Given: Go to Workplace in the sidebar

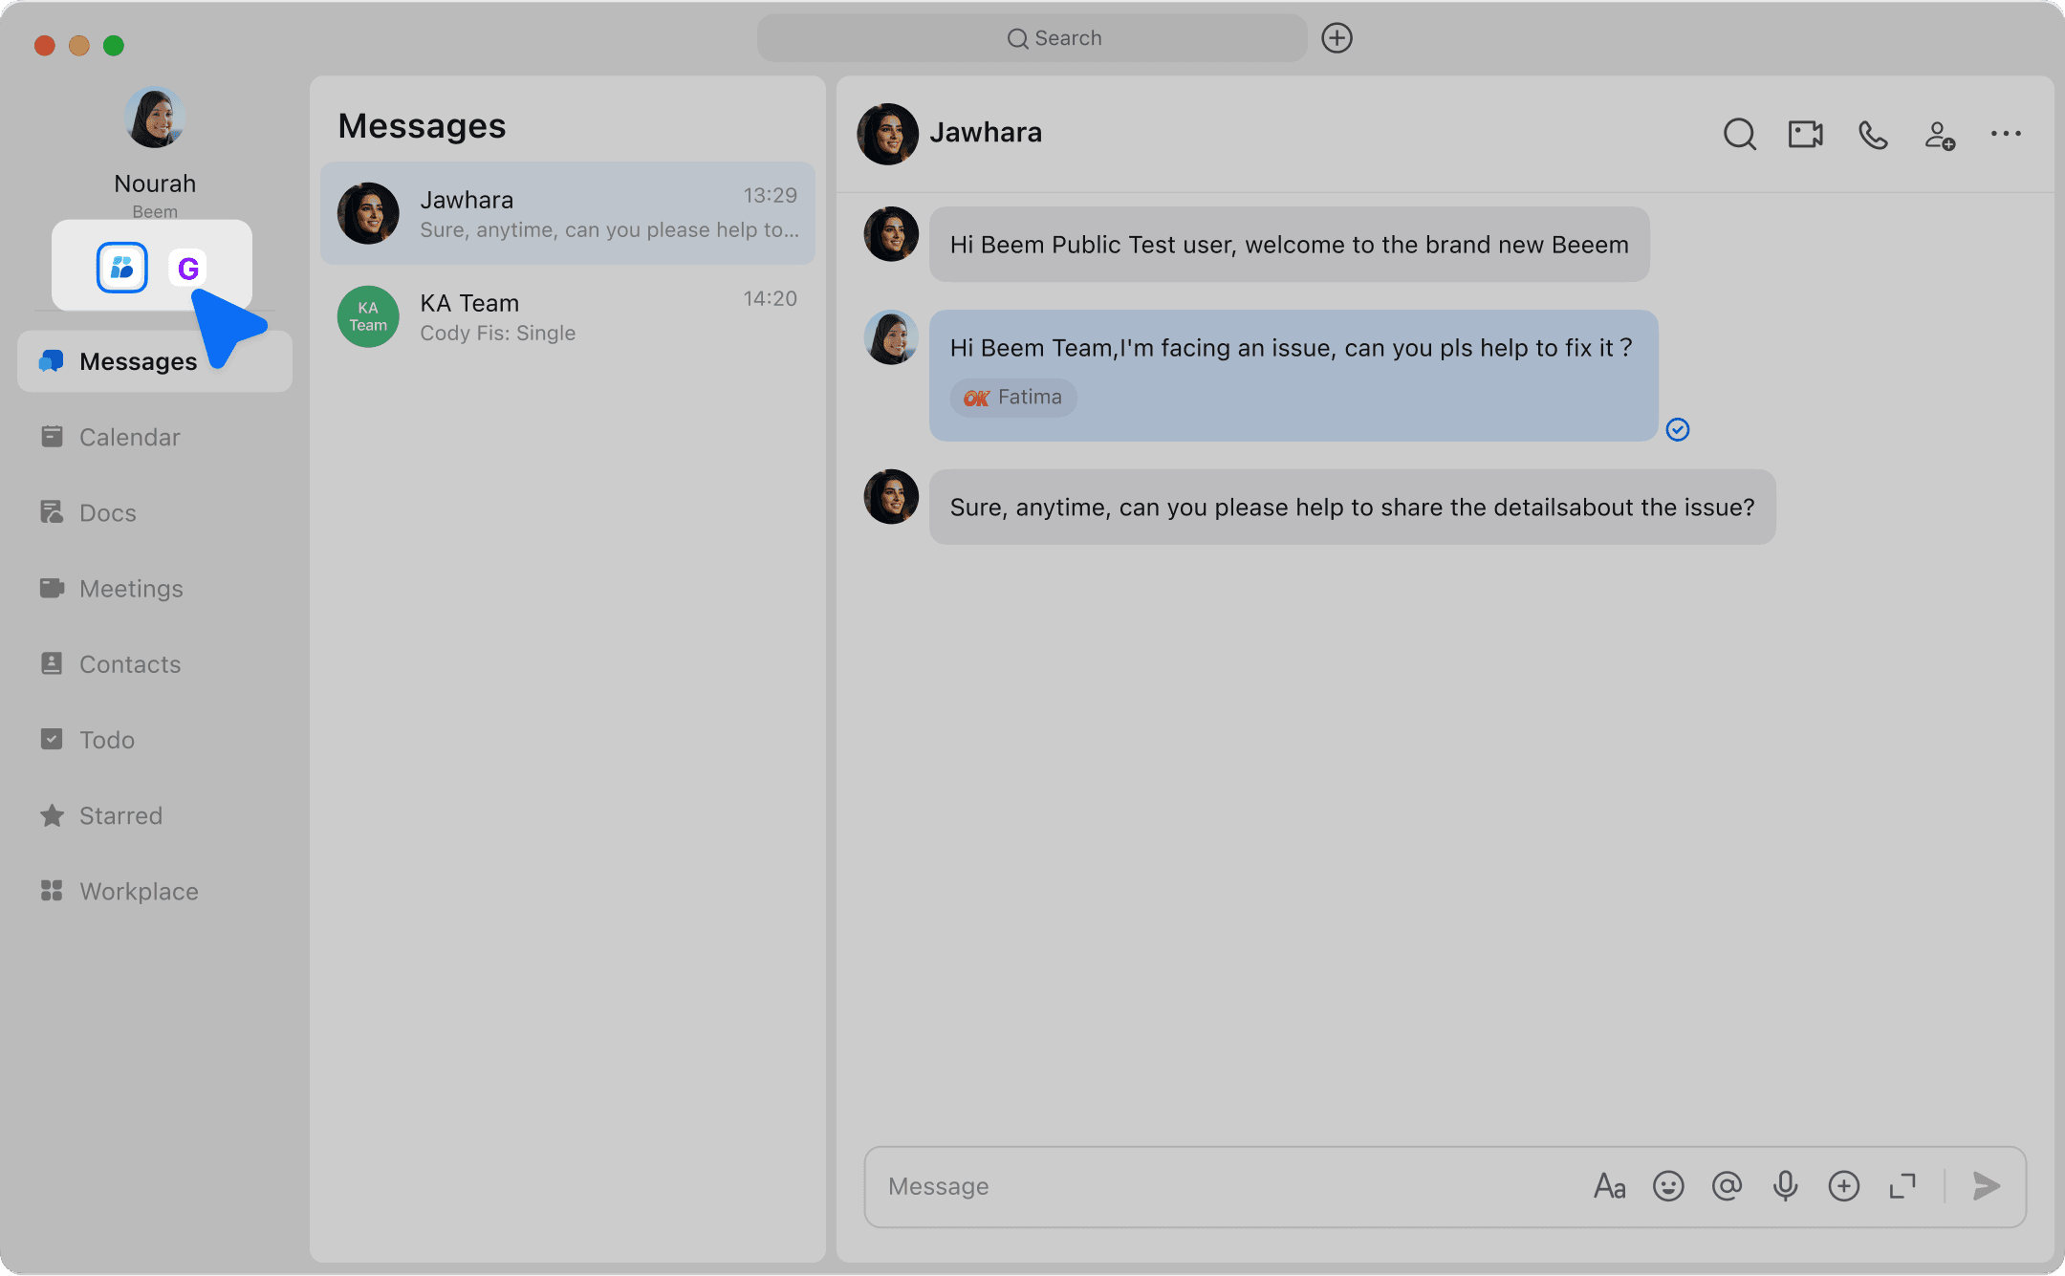Looking at the screenshot, I should (139, 891).
